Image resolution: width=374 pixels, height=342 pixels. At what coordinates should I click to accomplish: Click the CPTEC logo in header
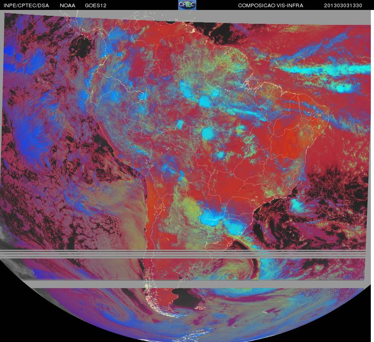coord(187,5)
